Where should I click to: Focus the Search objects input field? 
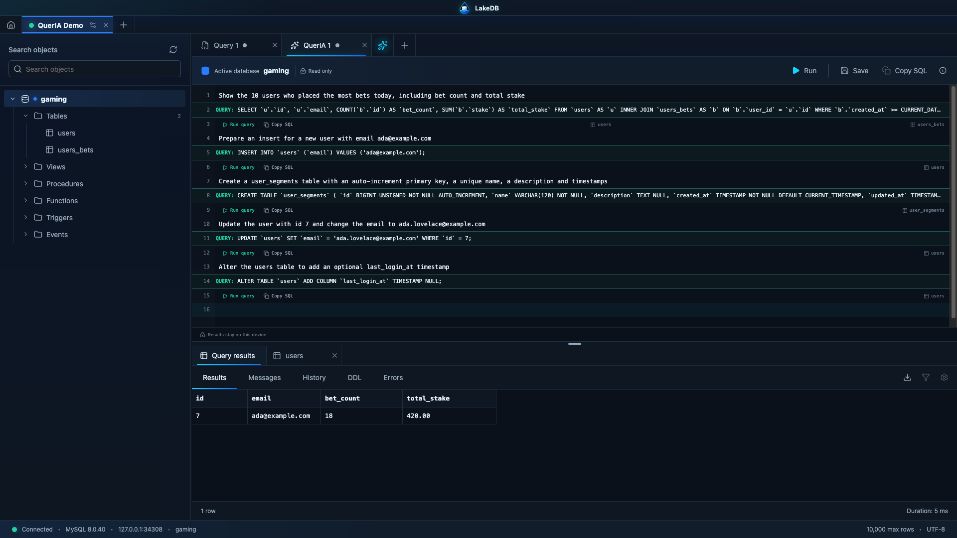(95, 69)
